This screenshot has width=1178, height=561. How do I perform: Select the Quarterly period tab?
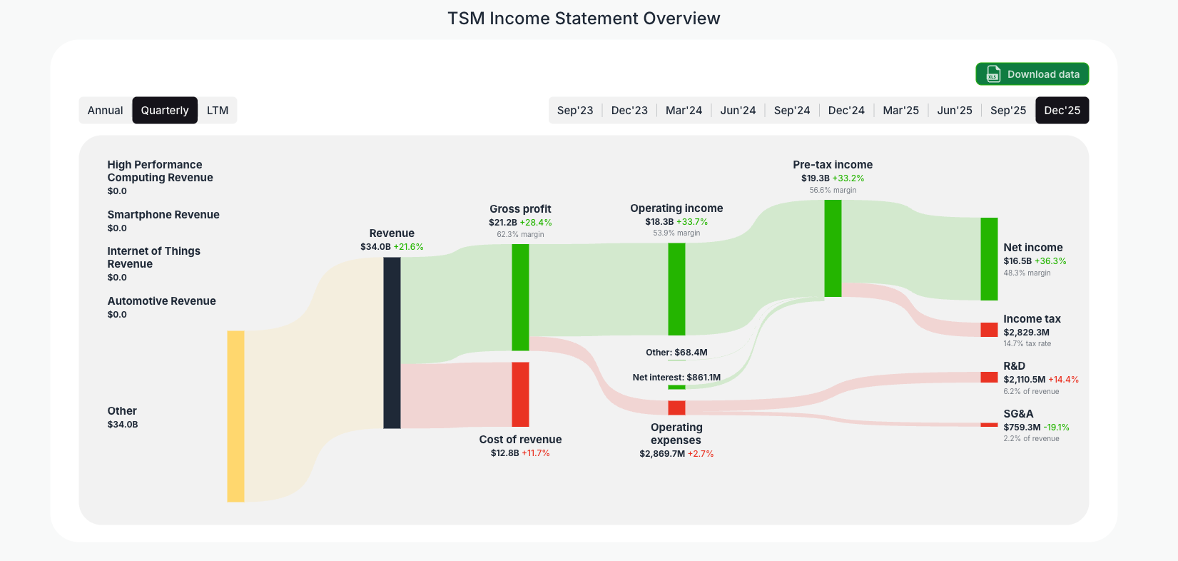coord(165,111)
